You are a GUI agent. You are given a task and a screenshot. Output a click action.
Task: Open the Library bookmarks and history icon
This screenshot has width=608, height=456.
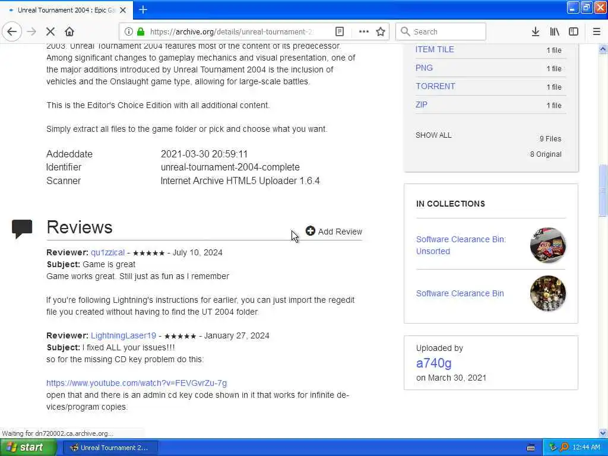point(555,31)
